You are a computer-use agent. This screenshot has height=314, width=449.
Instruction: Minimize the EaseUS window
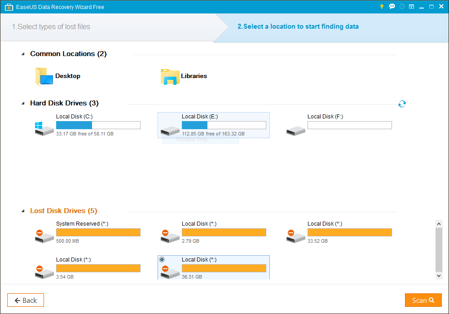(x=422, y=7)
